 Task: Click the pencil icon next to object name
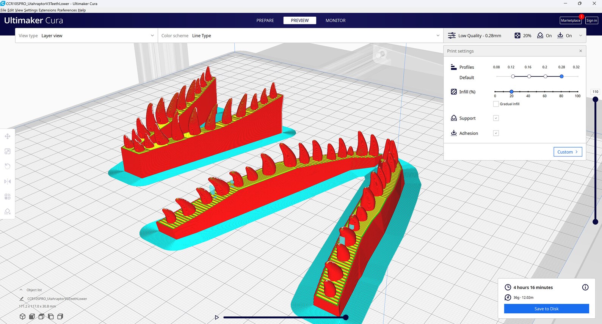[x=22, y=299]
